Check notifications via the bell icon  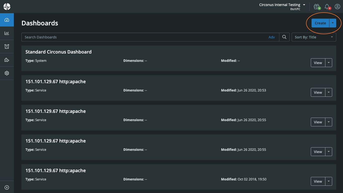tap(327, 7)
